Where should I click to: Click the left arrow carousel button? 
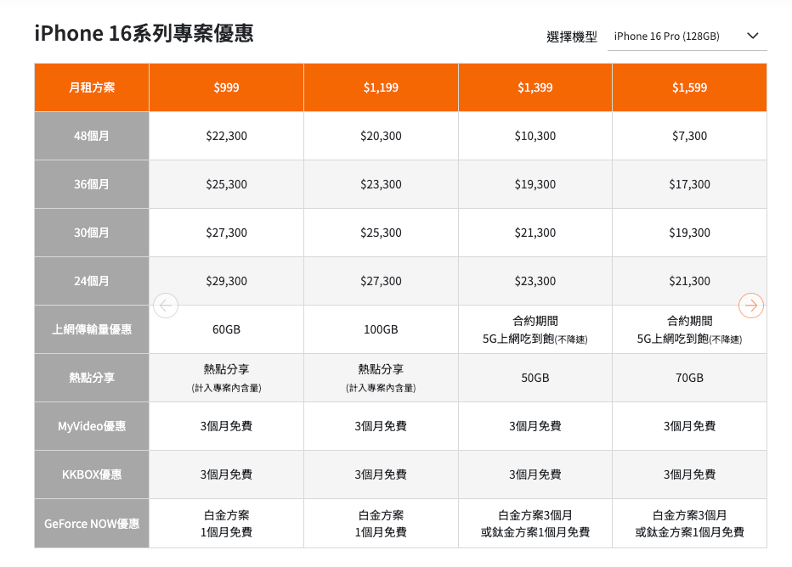tap(166, 306)
